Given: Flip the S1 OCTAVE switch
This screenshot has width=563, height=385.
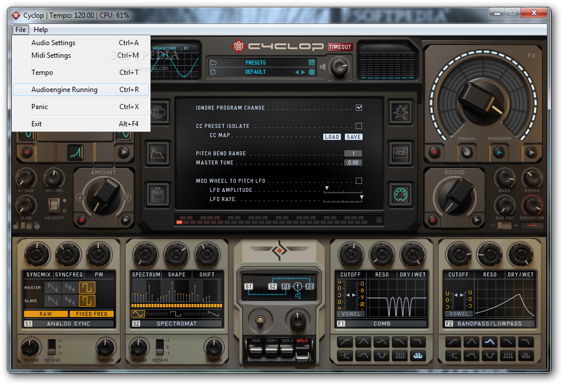Looking at the screenshot, I should coord(51,347).
